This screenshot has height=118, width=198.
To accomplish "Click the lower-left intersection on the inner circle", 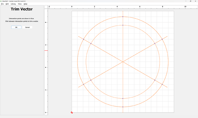I will coord(91,80).
